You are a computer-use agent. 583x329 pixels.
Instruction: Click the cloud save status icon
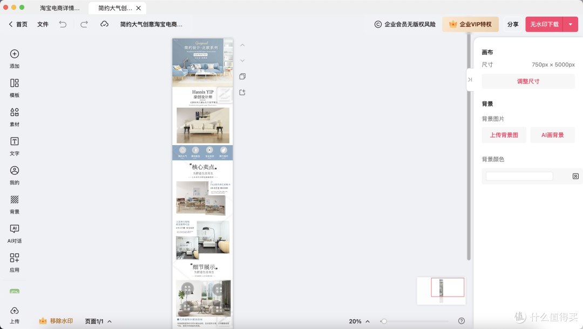tap(105, 24)
